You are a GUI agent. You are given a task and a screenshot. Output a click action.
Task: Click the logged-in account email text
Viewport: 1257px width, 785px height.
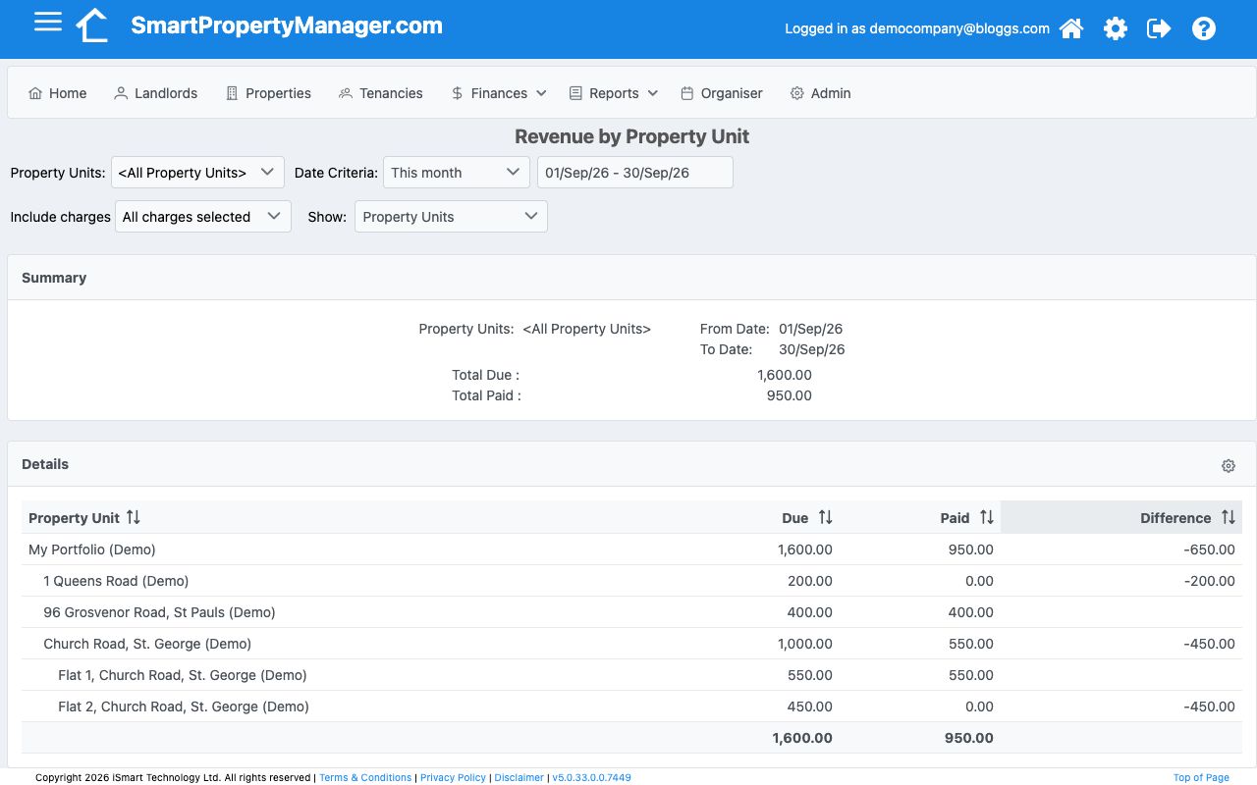[x=959, y=28]
